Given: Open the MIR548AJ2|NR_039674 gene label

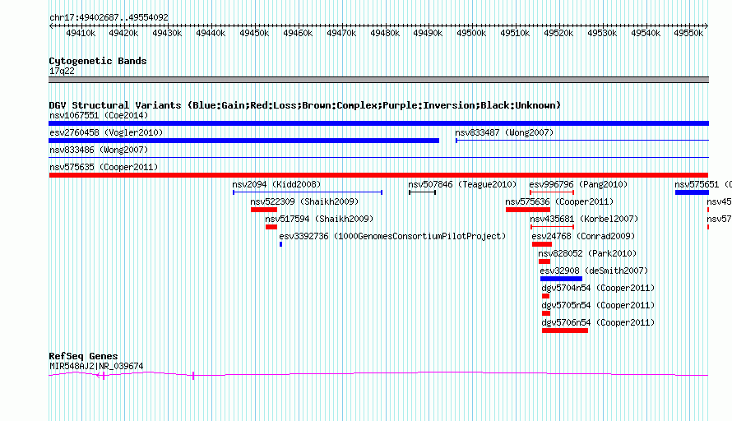Looking at the screenshot, I should tap(96, 367).
